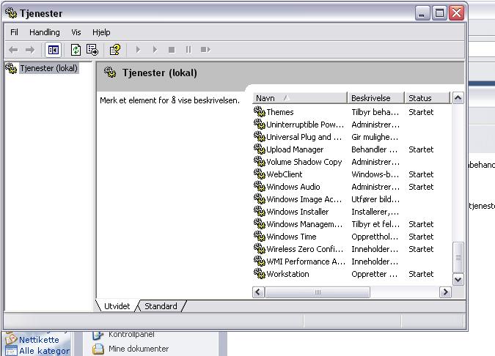The image size is (495, 356).
Task: Click the gear icon of Tjenester (lokal) tree node
Action: pos(11,68)
